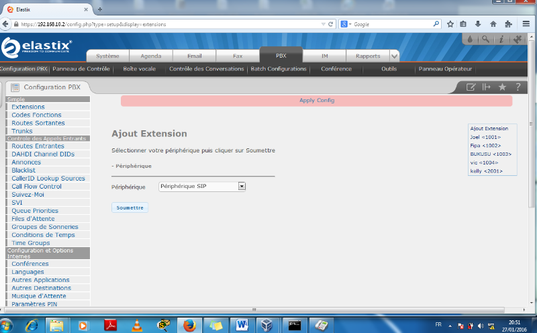537x333 pixels.
Task: Open the Périphérique SIP dropdown
Action: coord(203,187)
